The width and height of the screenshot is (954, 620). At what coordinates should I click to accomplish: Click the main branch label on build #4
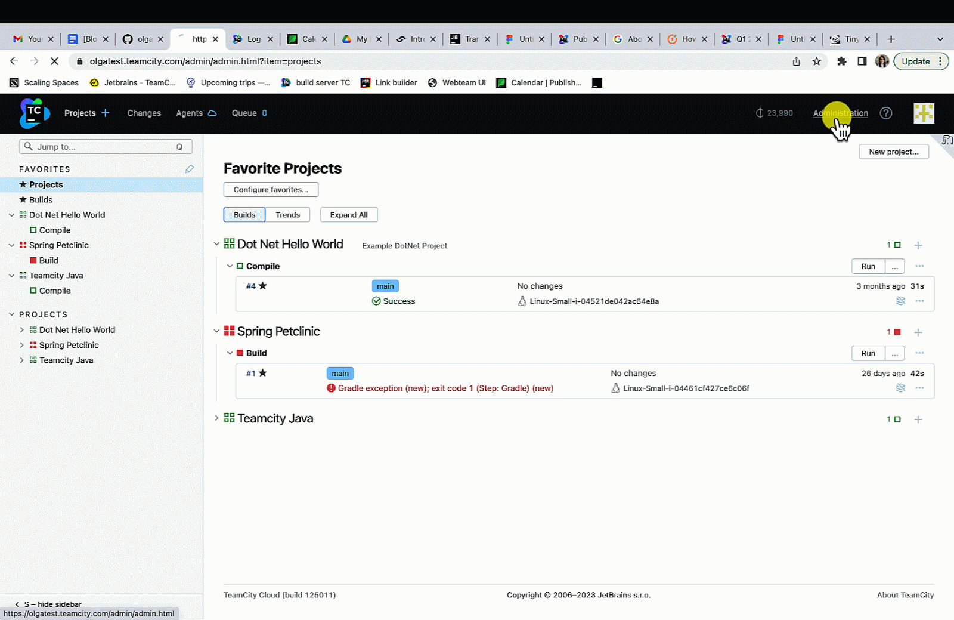click(x=385, y=286)
